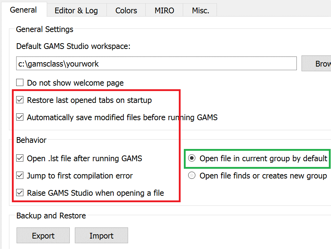Image resolution: width=331 pixels, height=249 pixels.
Task: Click the Default GAMS Studio workspace label
Action: click(x=73, y=46)
